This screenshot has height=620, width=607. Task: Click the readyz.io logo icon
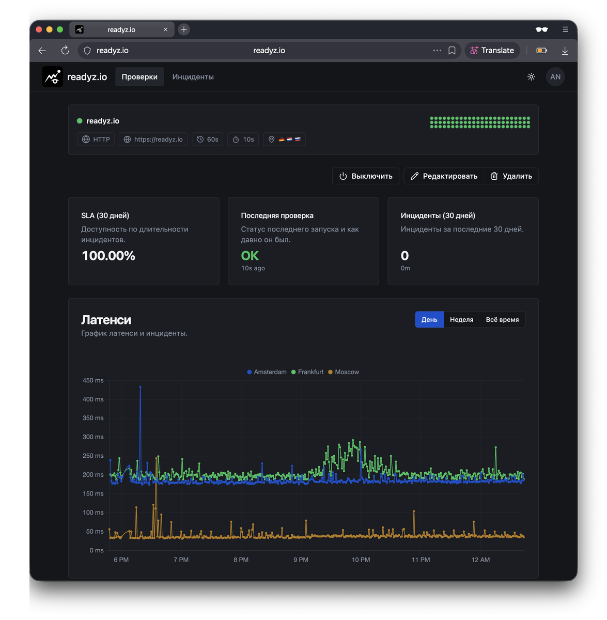point(52,77)
